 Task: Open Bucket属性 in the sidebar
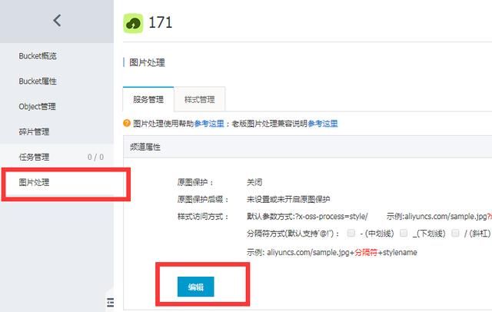tap(38, 81)
